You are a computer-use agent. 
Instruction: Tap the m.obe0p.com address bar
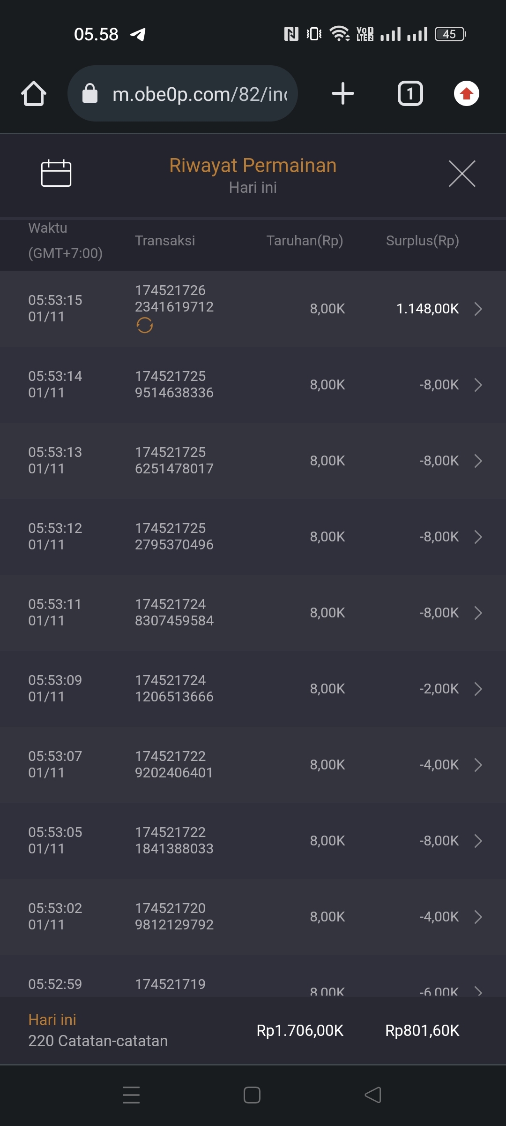pos(199,94)
